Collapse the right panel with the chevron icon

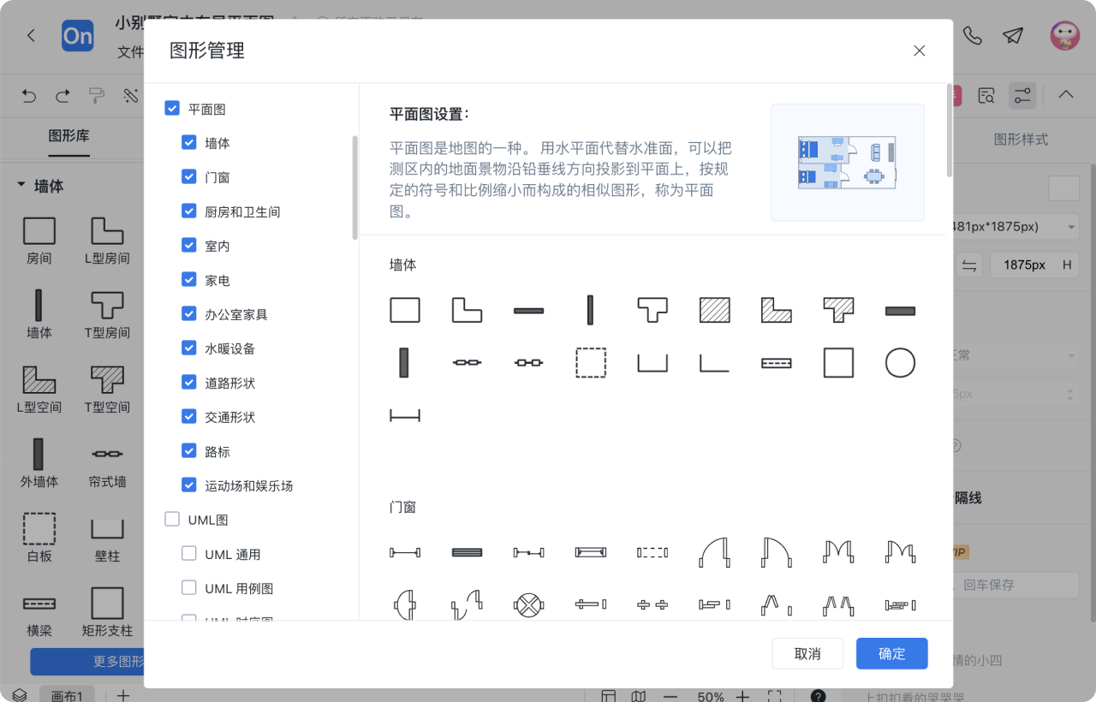(1065, 95)
